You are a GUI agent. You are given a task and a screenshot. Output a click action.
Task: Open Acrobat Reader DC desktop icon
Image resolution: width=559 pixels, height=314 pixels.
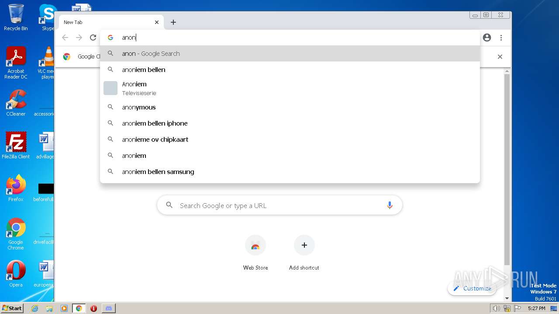click(16, 63)
